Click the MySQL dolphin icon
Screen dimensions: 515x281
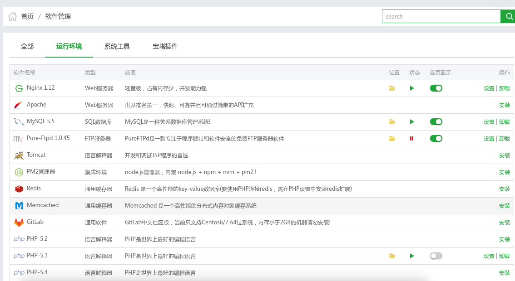click(x=19, y=121)
